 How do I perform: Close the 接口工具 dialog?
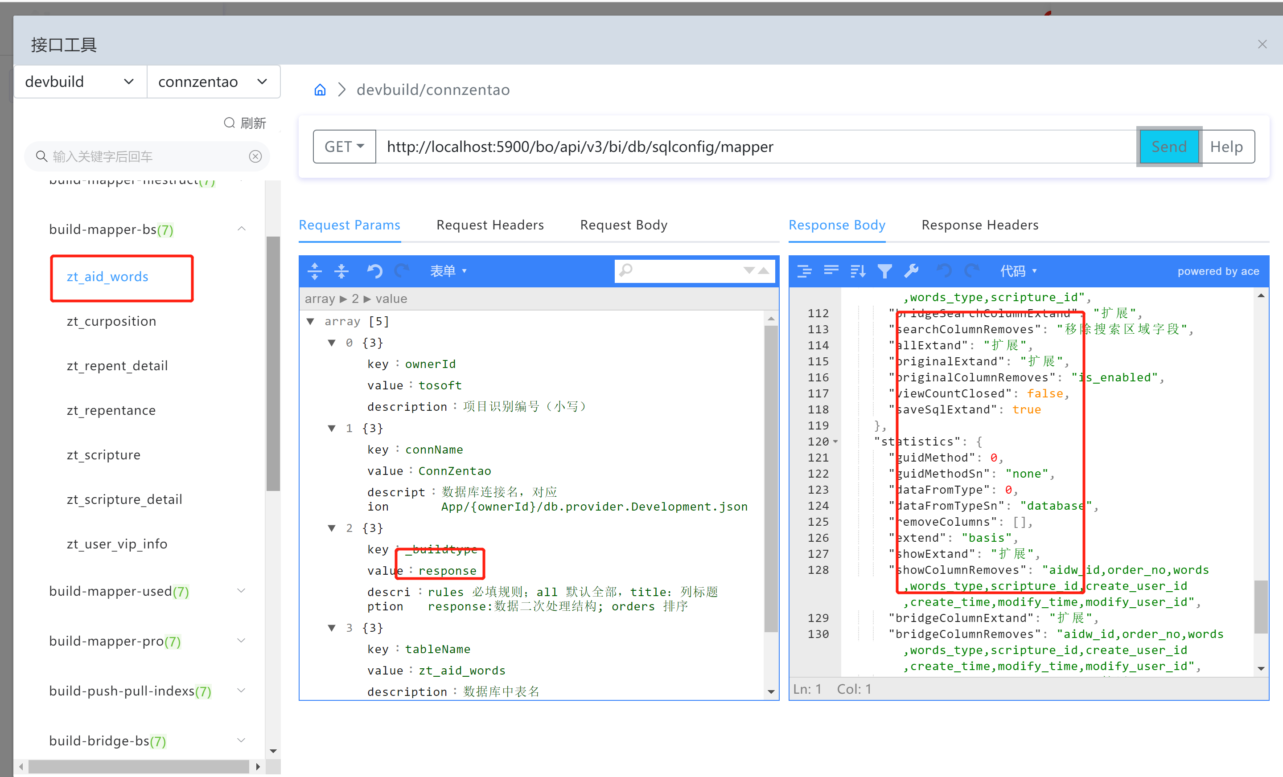click(1262, 44)
